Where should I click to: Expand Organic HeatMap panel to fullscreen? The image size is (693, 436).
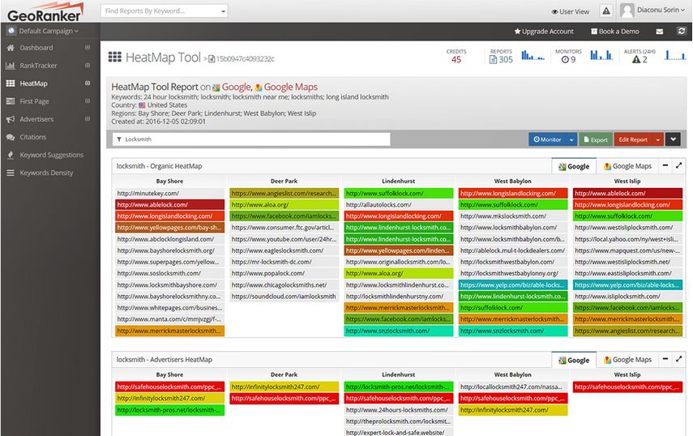point(679,165)
